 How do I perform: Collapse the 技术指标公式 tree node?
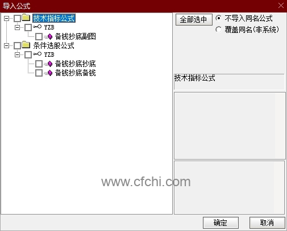tap(6, 18)
